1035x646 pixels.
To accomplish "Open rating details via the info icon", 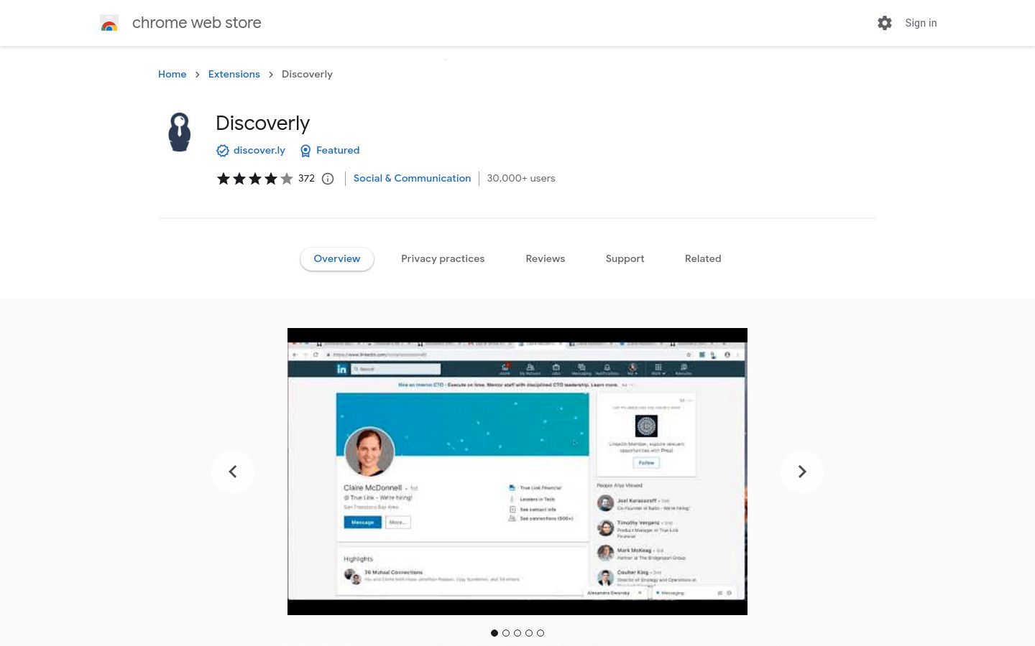I will (x=328, y=178).
